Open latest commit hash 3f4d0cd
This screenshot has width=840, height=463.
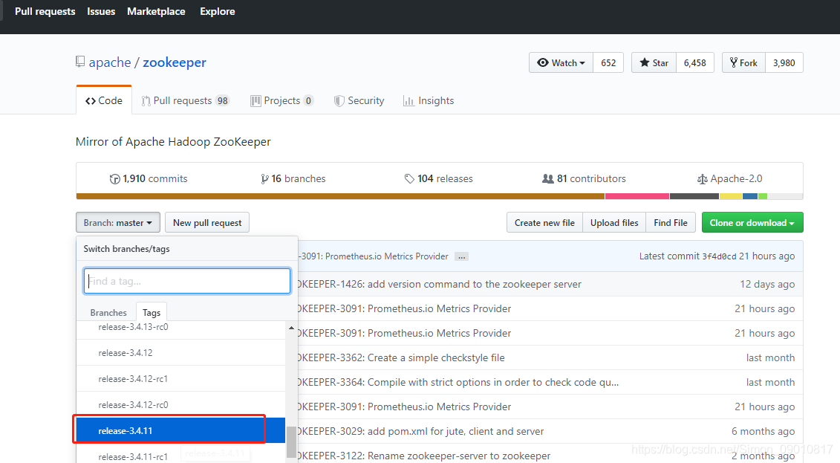(719, 256)
